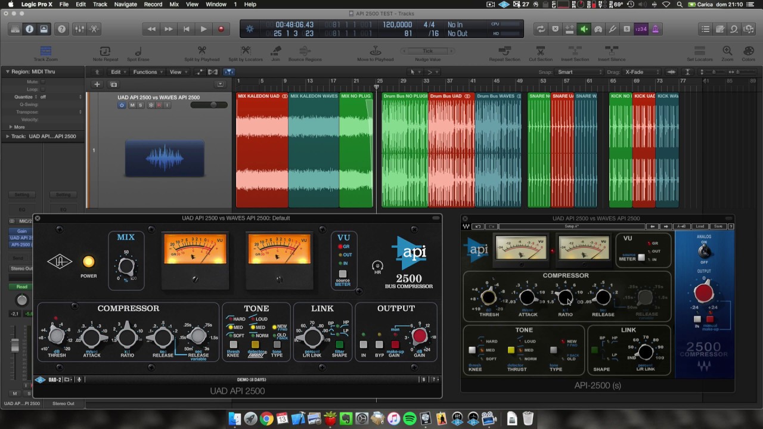This screenshot has width=763, height=429.
Task: Click the Waves undo arrow button
Action: (477, 226)
